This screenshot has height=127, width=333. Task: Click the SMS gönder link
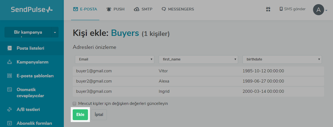tap(292, 9)
